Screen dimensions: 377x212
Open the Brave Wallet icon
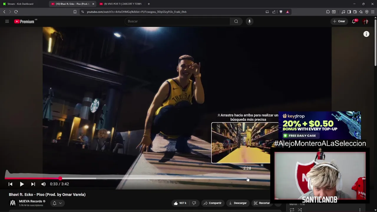click(355, 12)
